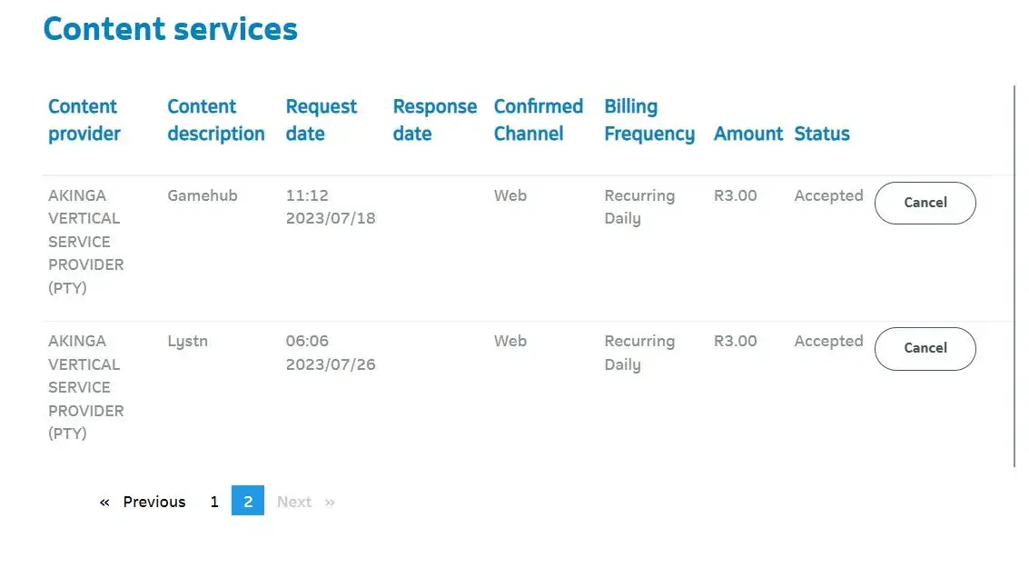Click the Confirmed Channel column header
Image resolution: width=1029 pixels, height=578 pixels.
pos(538,120)
